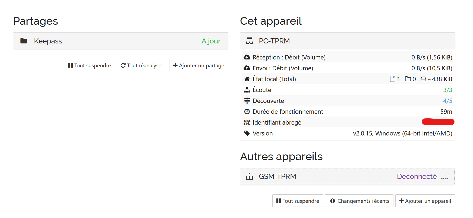The height and width of the screenshot is (218, 473).
Task: Click the network icon beside Écoute
Action: click(x=247, y=90)
